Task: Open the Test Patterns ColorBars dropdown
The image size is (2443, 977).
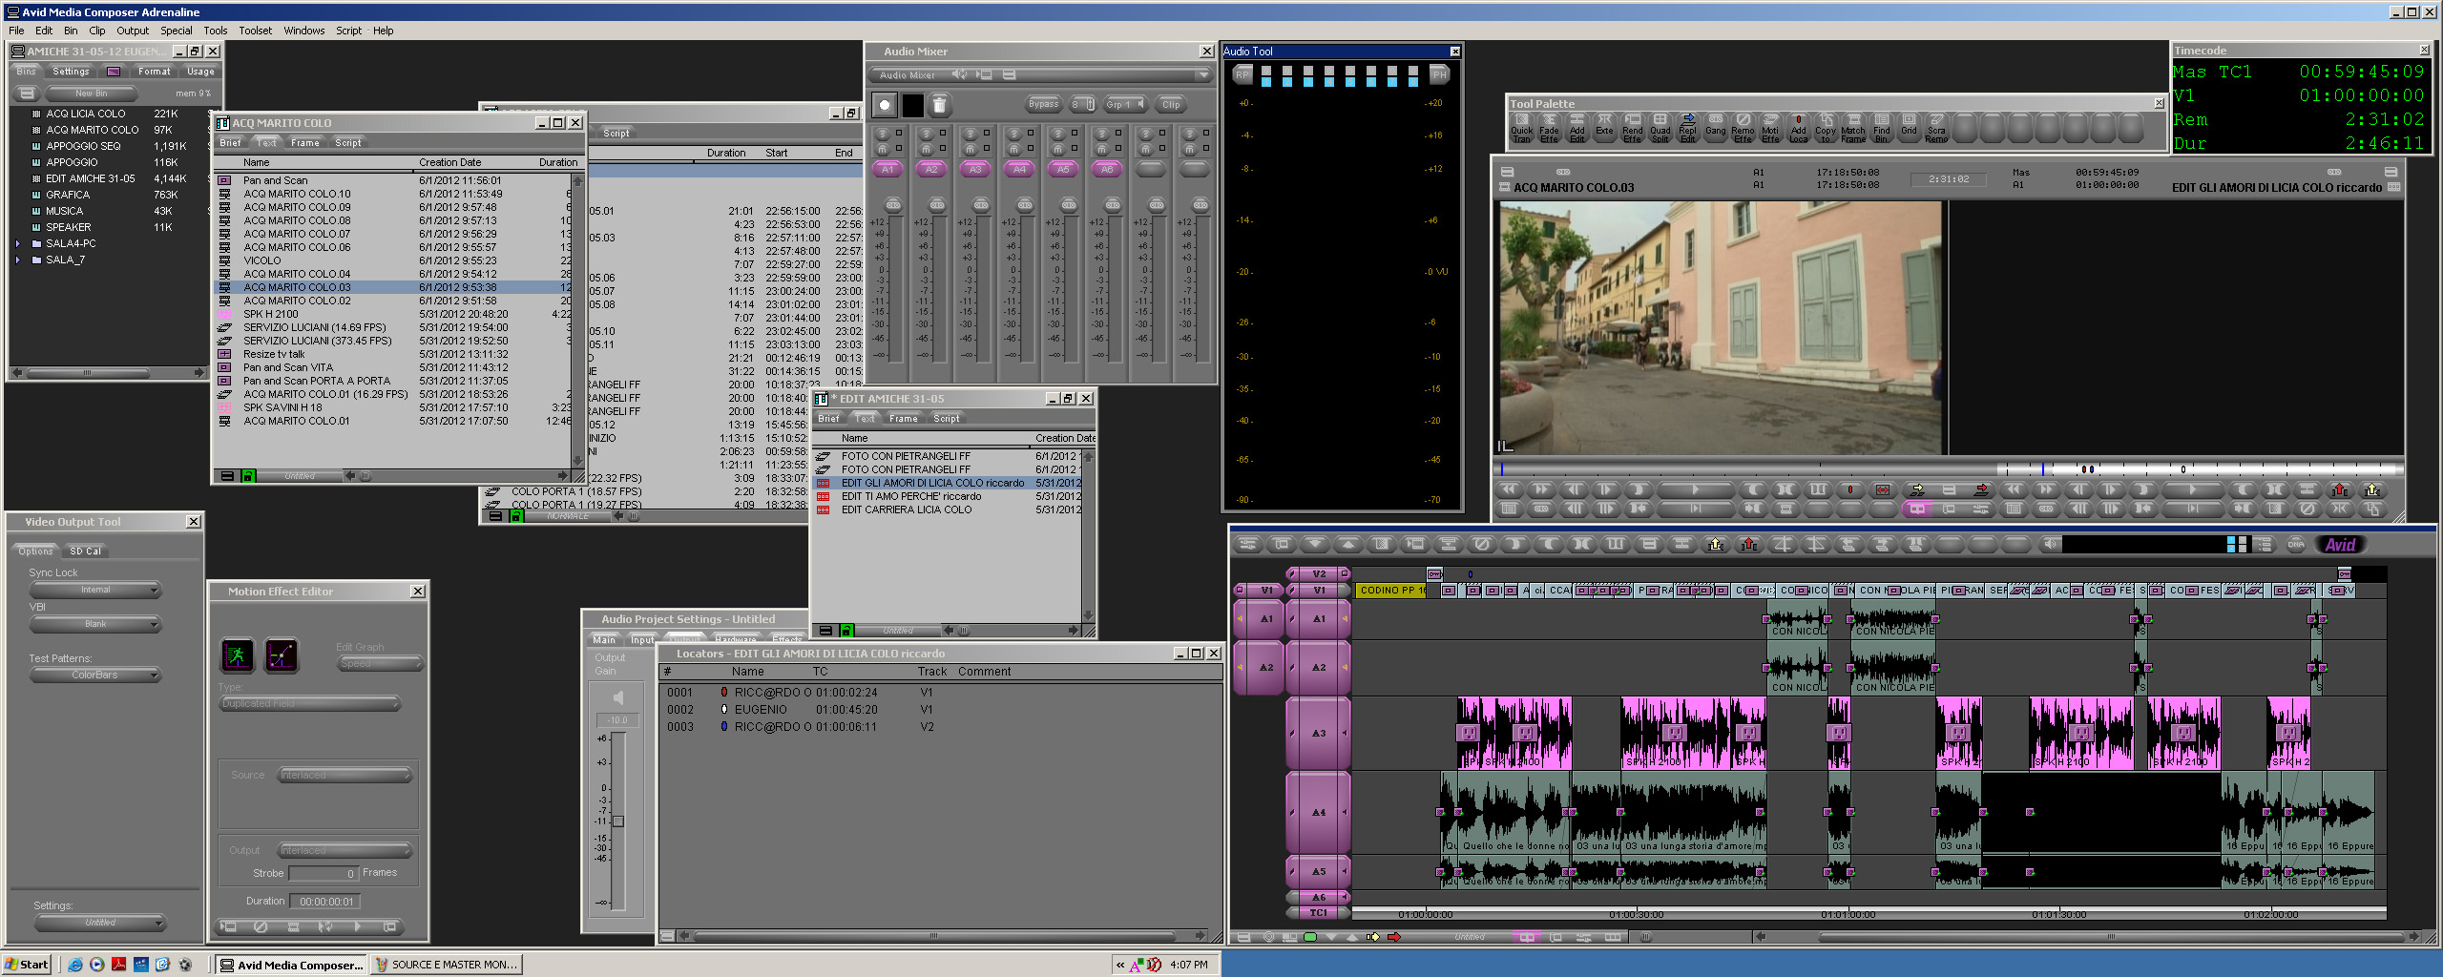Action: [x=95, y=676]
